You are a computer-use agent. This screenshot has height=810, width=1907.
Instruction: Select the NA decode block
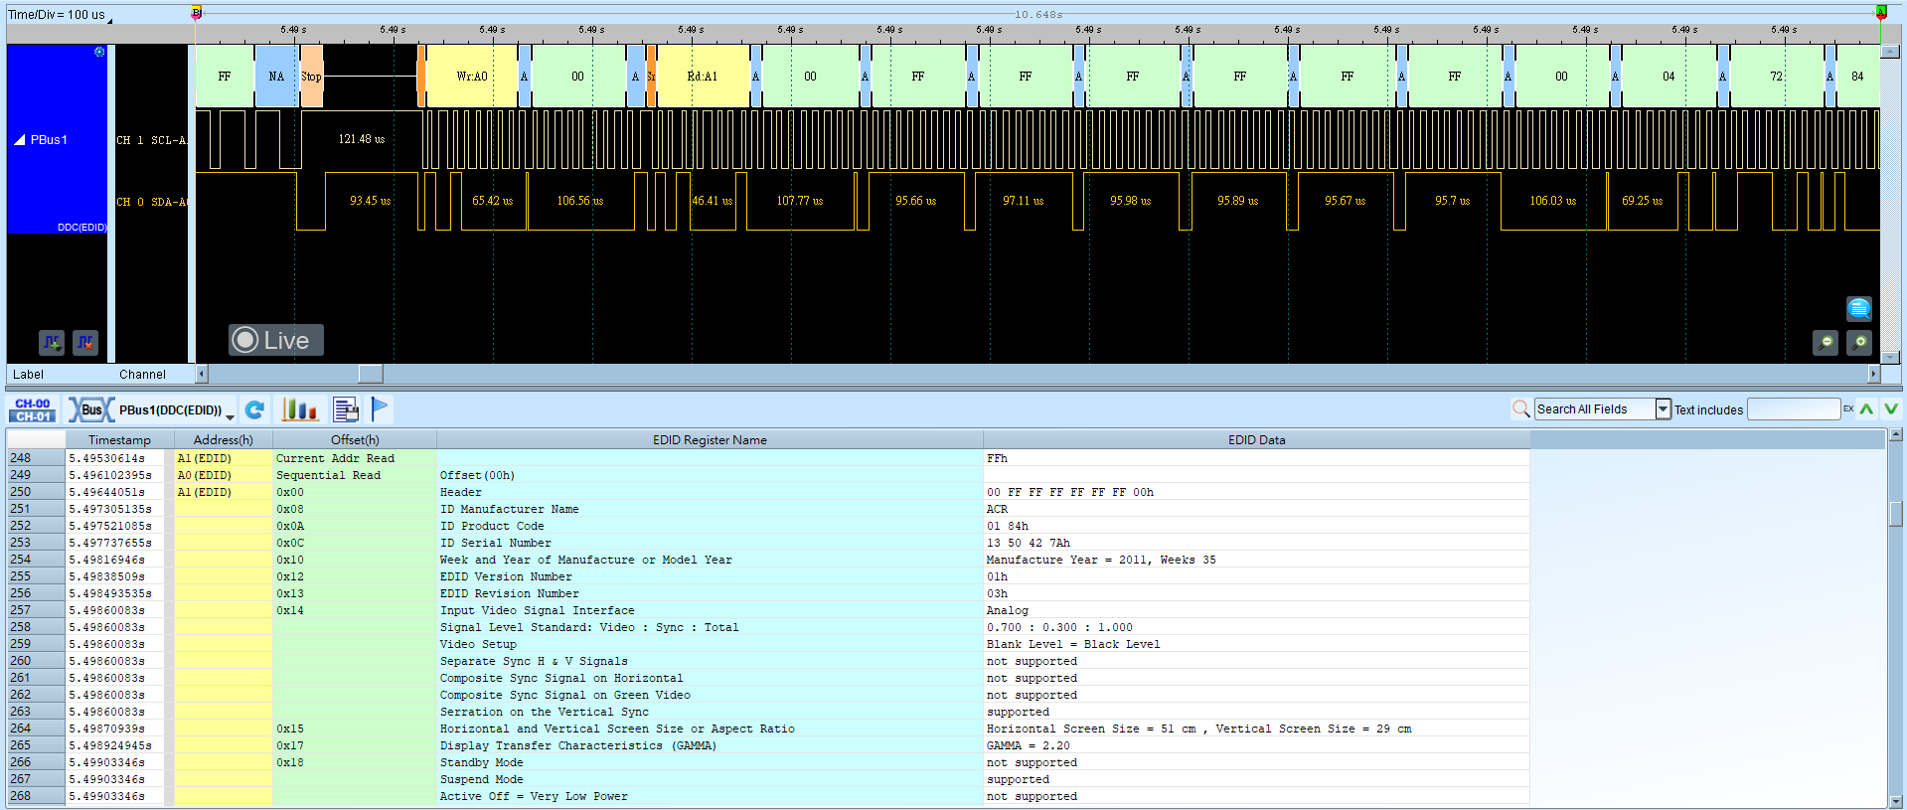pos(276,77)
